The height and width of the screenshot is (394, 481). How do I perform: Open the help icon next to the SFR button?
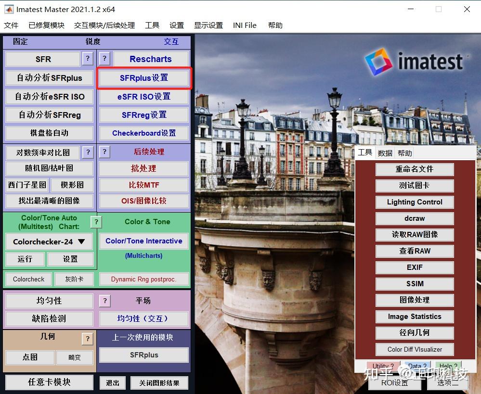tap(87, 59)
